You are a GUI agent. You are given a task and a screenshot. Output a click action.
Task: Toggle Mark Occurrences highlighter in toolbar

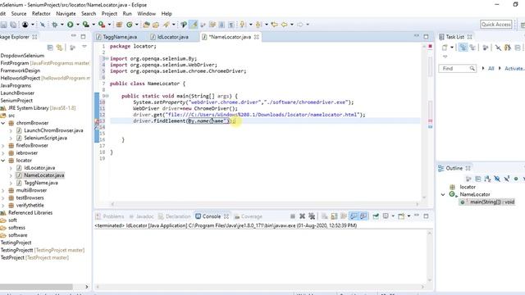pyautogui.click(x=194, y=25)
